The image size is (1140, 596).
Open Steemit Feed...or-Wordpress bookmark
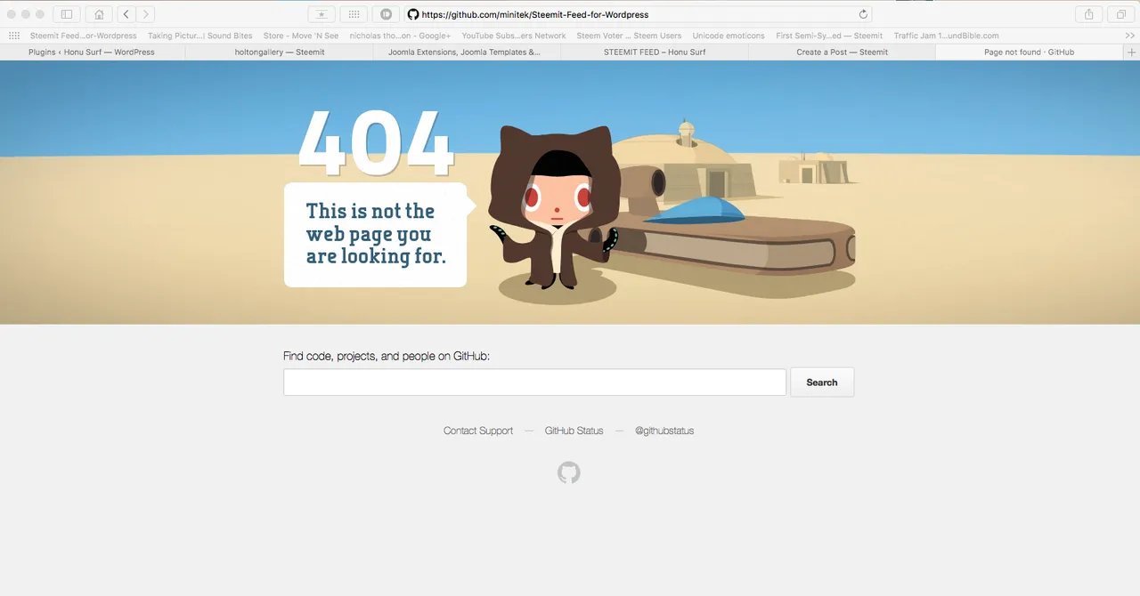tap(84, 36)
